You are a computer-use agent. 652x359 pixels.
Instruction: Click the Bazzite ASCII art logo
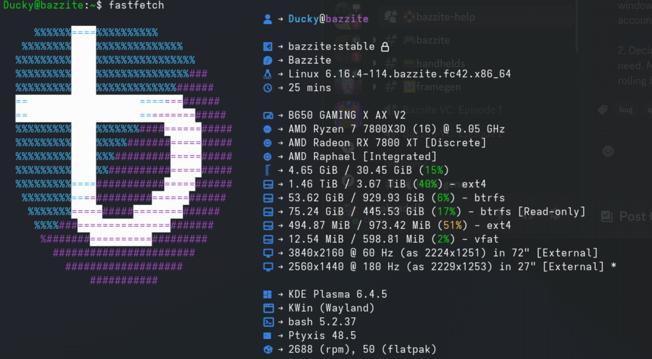click(124, 156)
